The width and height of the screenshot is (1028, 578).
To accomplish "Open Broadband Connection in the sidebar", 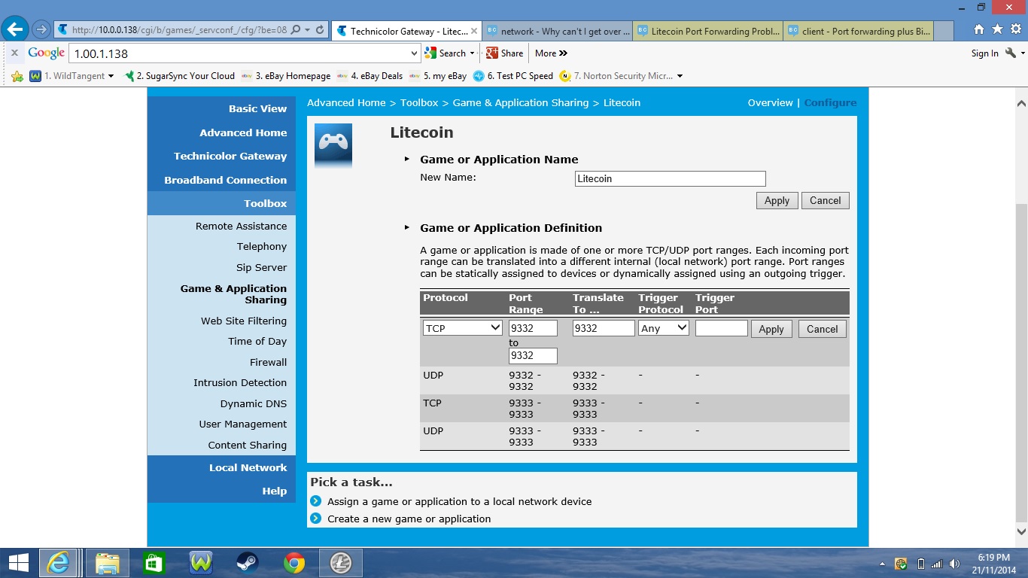I will (225, 180).
